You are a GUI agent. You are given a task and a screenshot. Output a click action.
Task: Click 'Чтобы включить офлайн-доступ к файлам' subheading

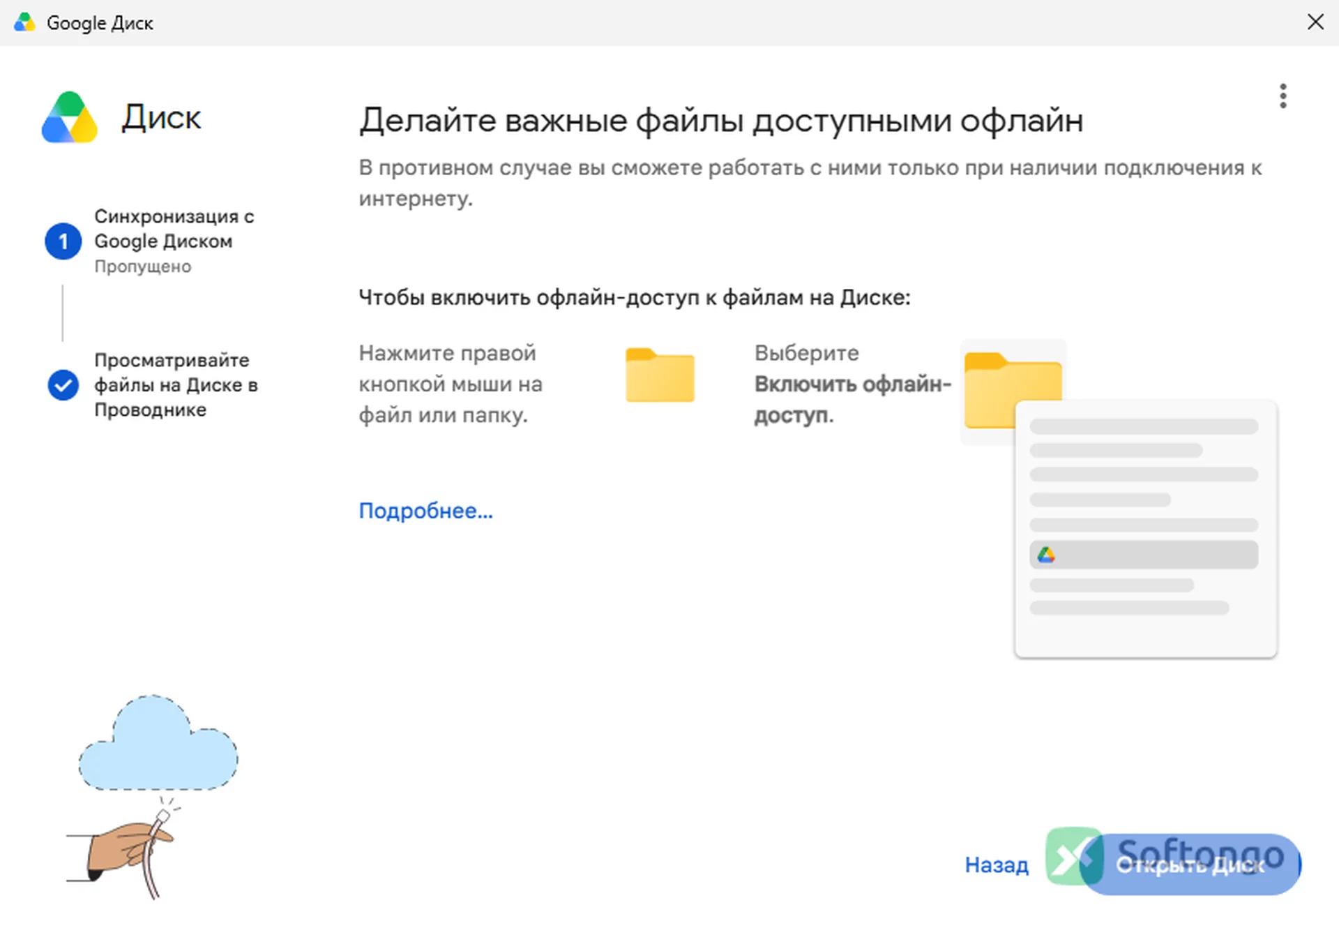635,297
